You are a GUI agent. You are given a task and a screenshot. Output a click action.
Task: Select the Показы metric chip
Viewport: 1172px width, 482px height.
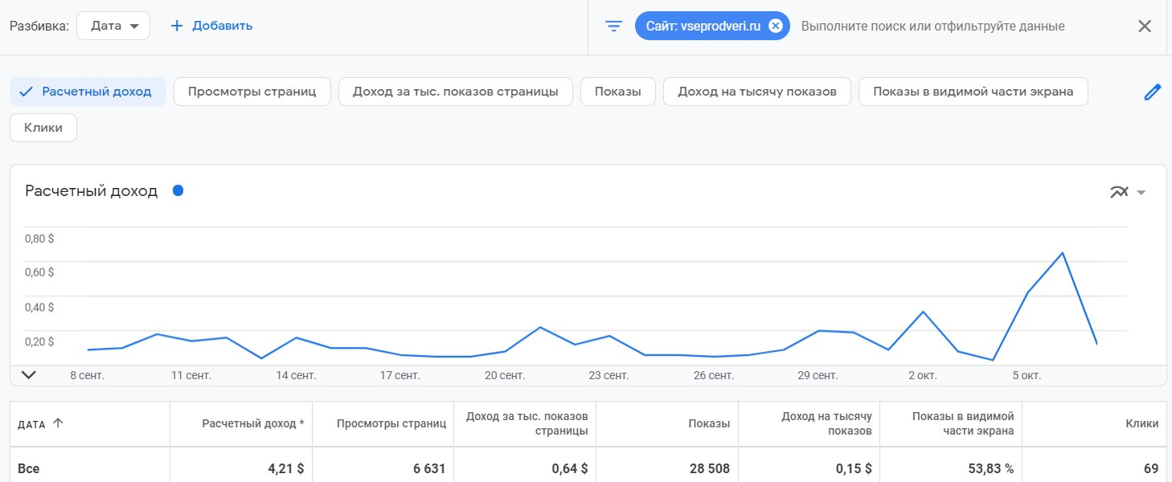(617, 92)
